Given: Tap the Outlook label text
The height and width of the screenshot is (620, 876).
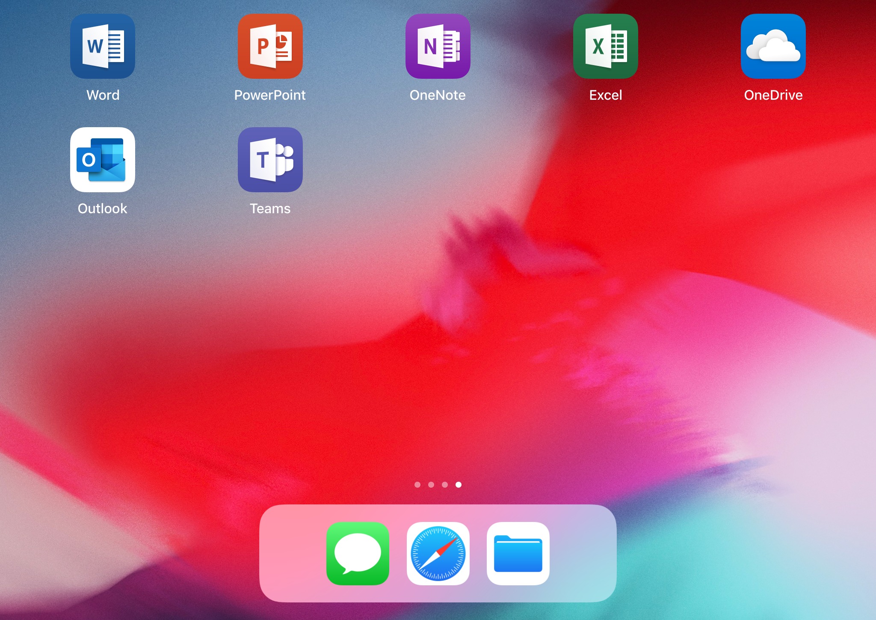Looking at the screenshot, I should (x=103, y=209).
